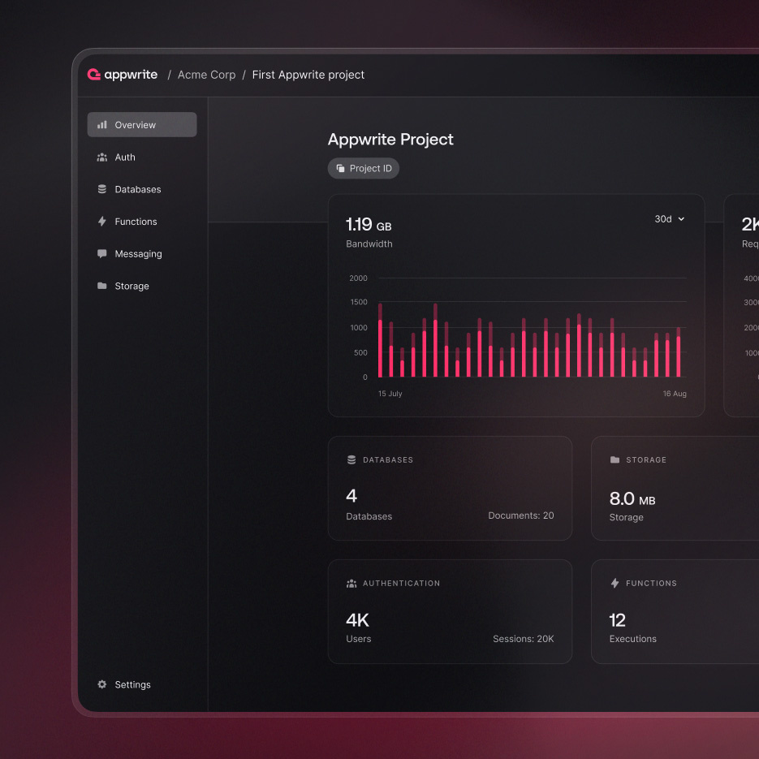
Task: Click the 1.19 GB bandwidth value
Action: (369, 225)
